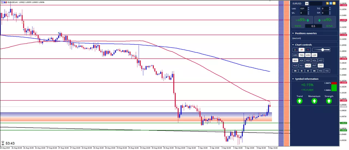
Task: Toggle the VOL volume display
Action: tap(315, 60)
